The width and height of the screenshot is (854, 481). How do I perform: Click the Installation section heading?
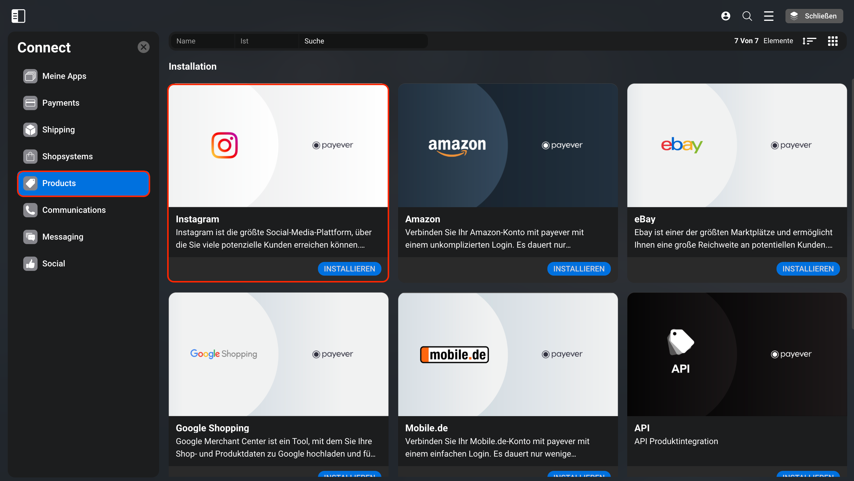(192, 66)
